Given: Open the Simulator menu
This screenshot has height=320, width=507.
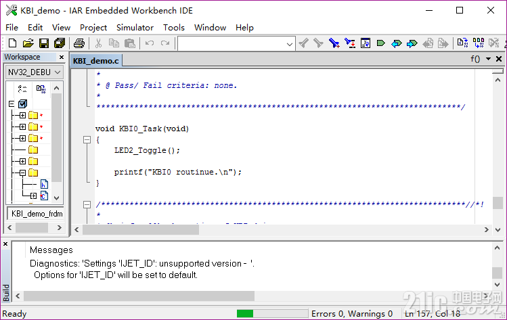Looking at the screenshot, I should [x=135, y=28].
